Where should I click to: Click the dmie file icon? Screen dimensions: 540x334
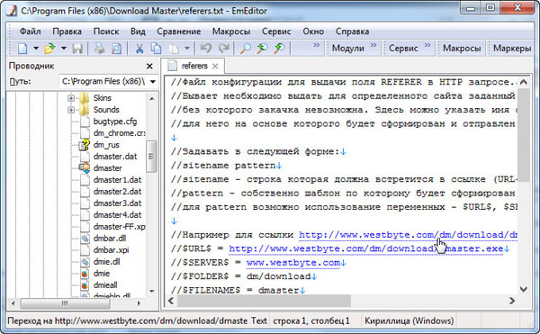pyautogui.click(x=85, y=274)
